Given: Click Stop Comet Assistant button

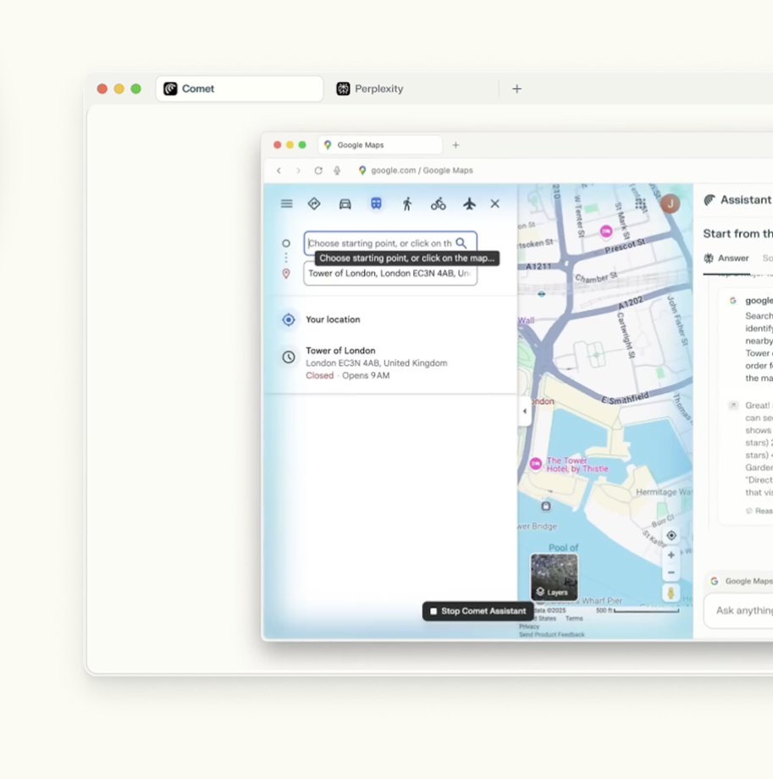Looking at the screenshot, I should (478, 611).
